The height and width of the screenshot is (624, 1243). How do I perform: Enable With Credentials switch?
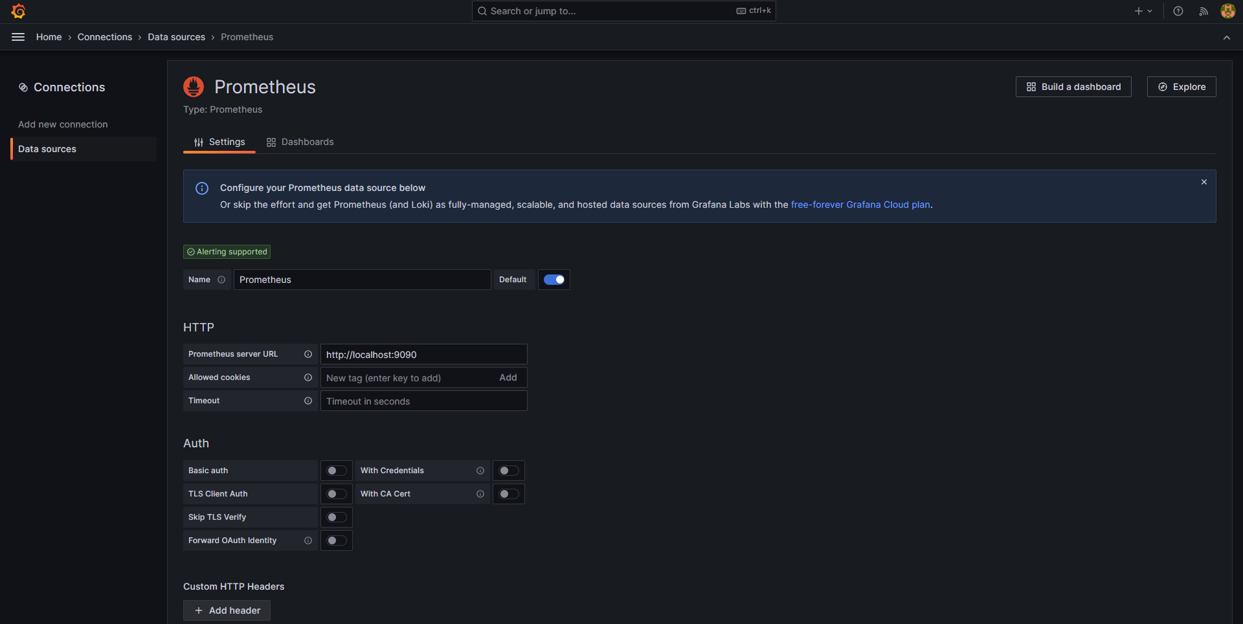point(509,471)
